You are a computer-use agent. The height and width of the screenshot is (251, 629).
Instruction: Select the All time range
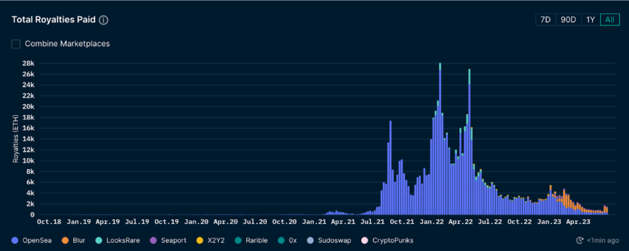click(x=609, y=20)
